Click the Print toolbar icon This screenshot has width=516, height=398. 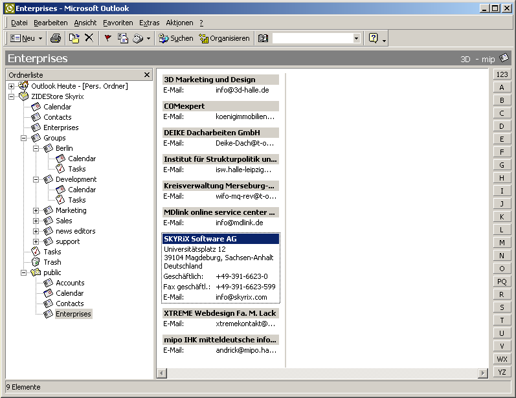pos(56,38)
